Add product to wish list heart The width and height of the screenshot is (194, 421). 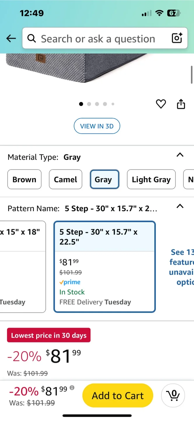tap(161, 104)
